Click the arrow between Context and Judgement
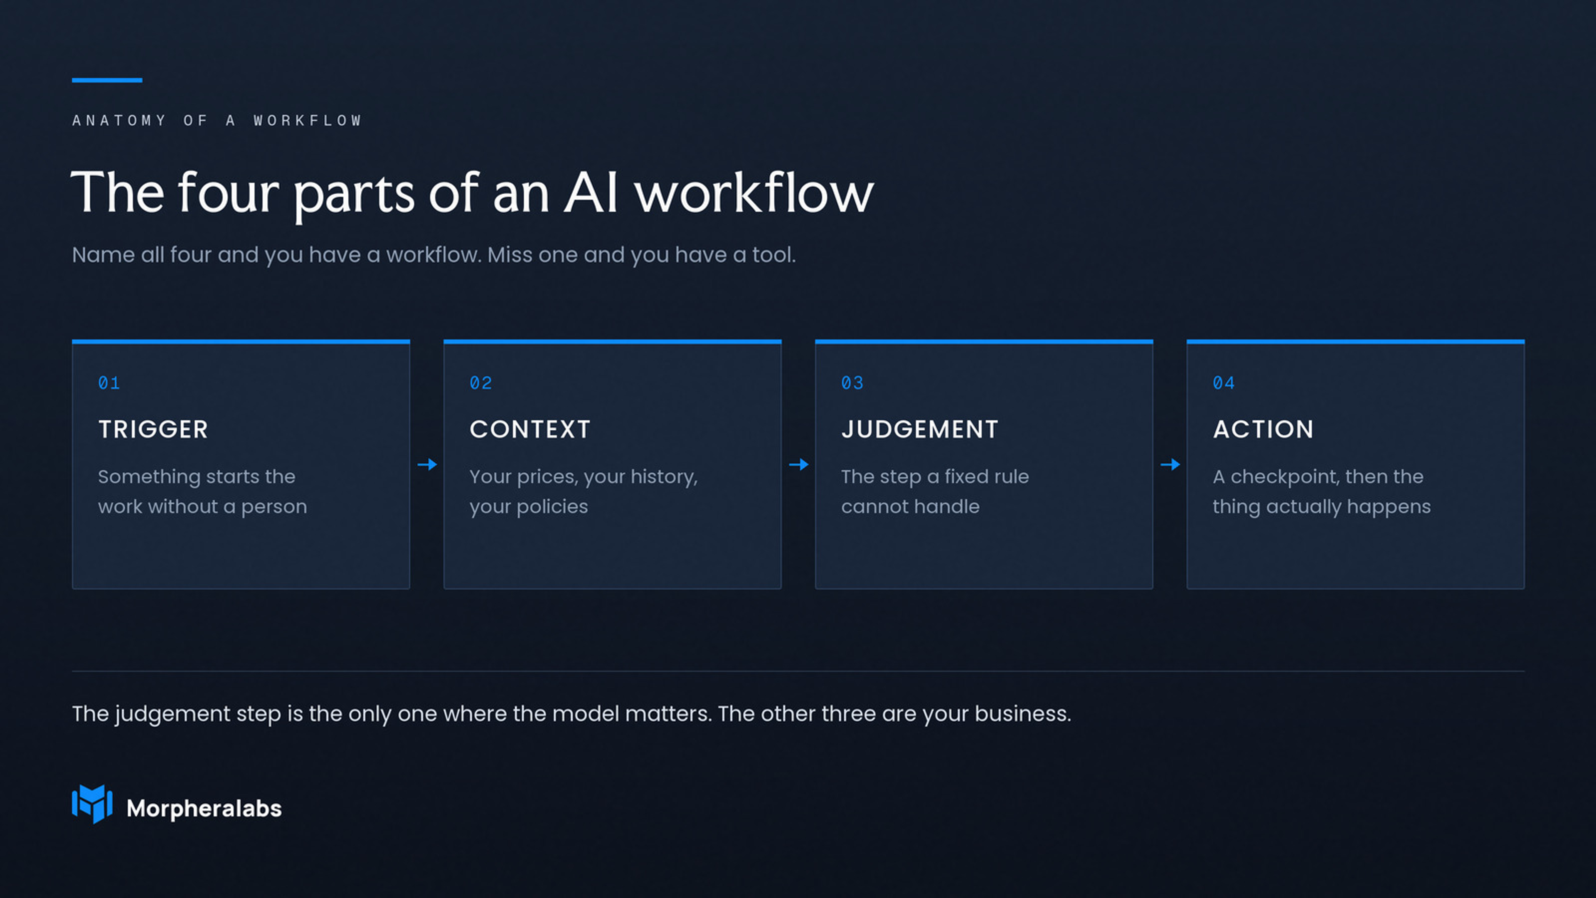 pyautogui.click(x=798, y=464)
